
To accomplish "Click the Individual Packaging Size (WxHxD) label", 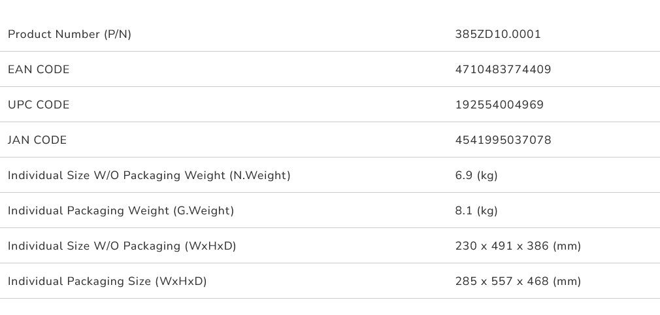I will 107,282.
